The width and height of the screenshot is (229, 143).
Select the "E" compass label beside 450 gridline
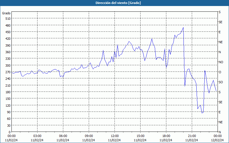coord(220,32)
